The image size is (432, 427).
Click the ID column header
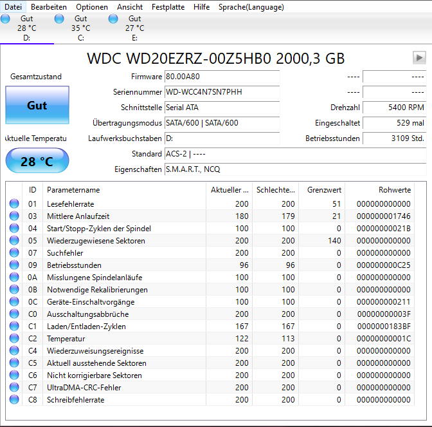click(33, 190)
